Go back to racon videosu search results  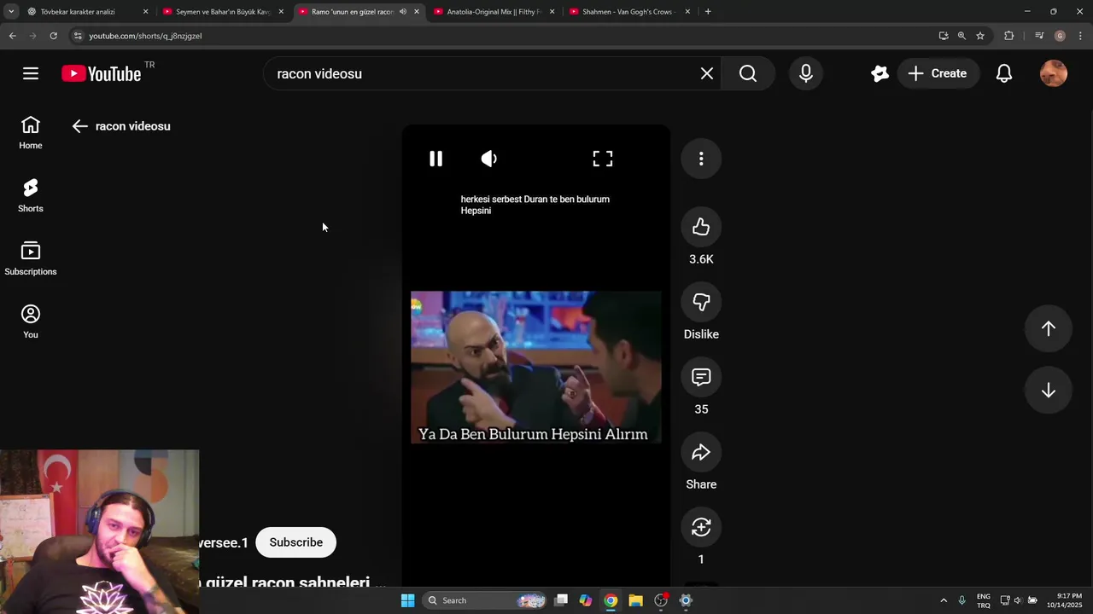[80, 126]
